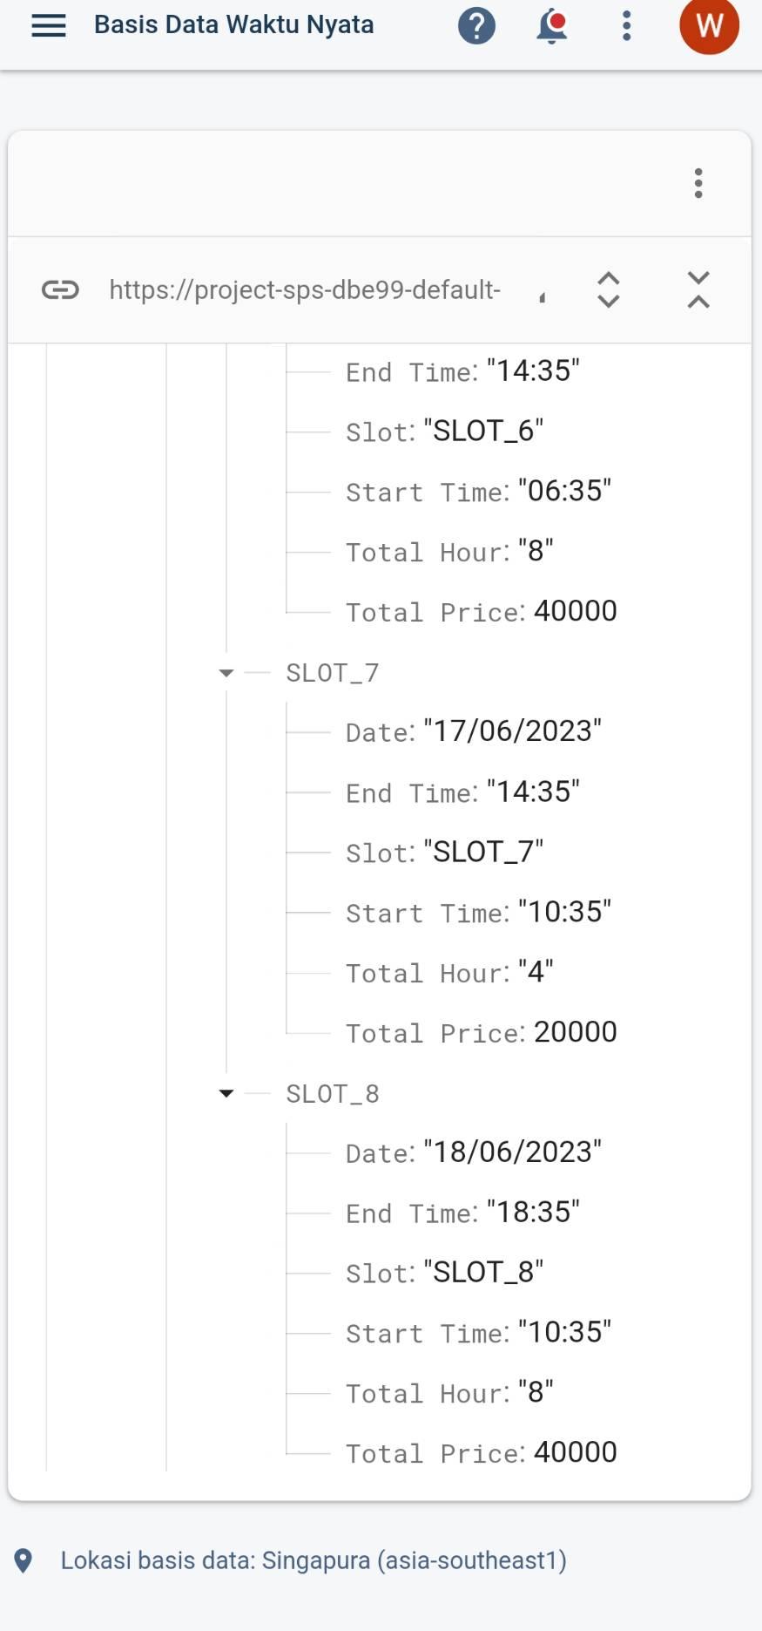The width and height of the screenshot is (762, 1631).
Task: Collapse all nodes with the collapse arrows icon
Action: 698,289
